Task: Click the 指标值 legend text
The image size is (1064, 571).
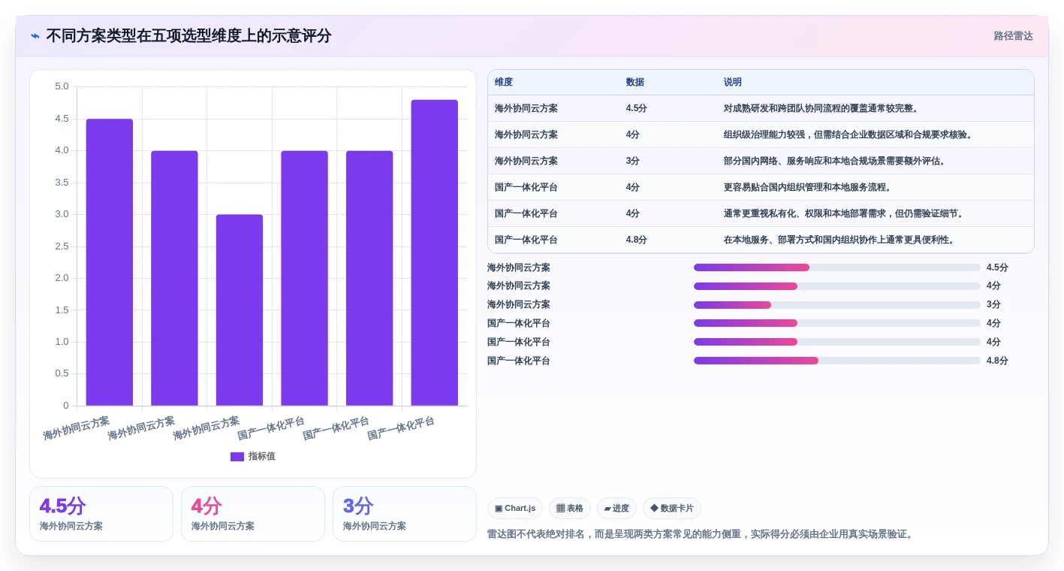Action: point(262,457)
